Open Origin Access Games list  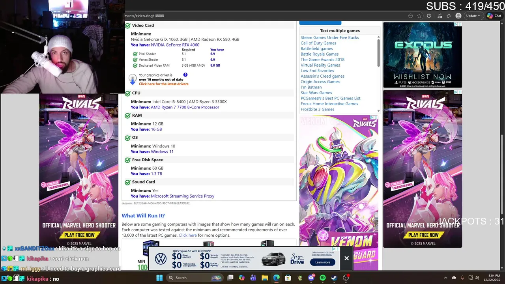tap(320, 82)
